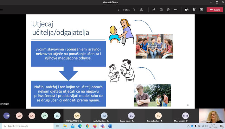The height and width of the screenshot is (129, 225).
Task: Toggle the microphone mute
Action: (194, 10)
